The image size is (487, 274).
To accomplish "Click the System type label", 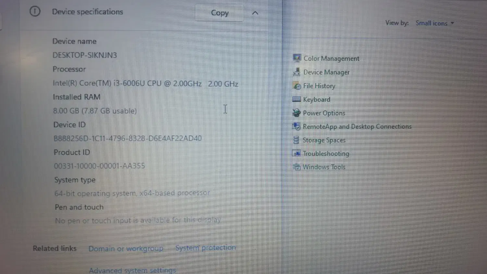I will pyautogui.click(x=75, y=180).
